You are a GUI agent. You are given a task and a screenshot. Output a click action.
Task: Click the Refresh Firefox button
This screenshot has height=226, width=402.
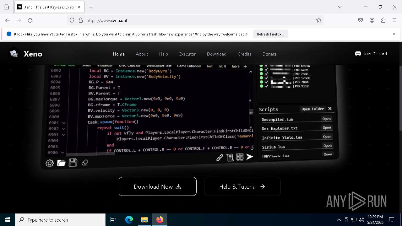point(270,34)
